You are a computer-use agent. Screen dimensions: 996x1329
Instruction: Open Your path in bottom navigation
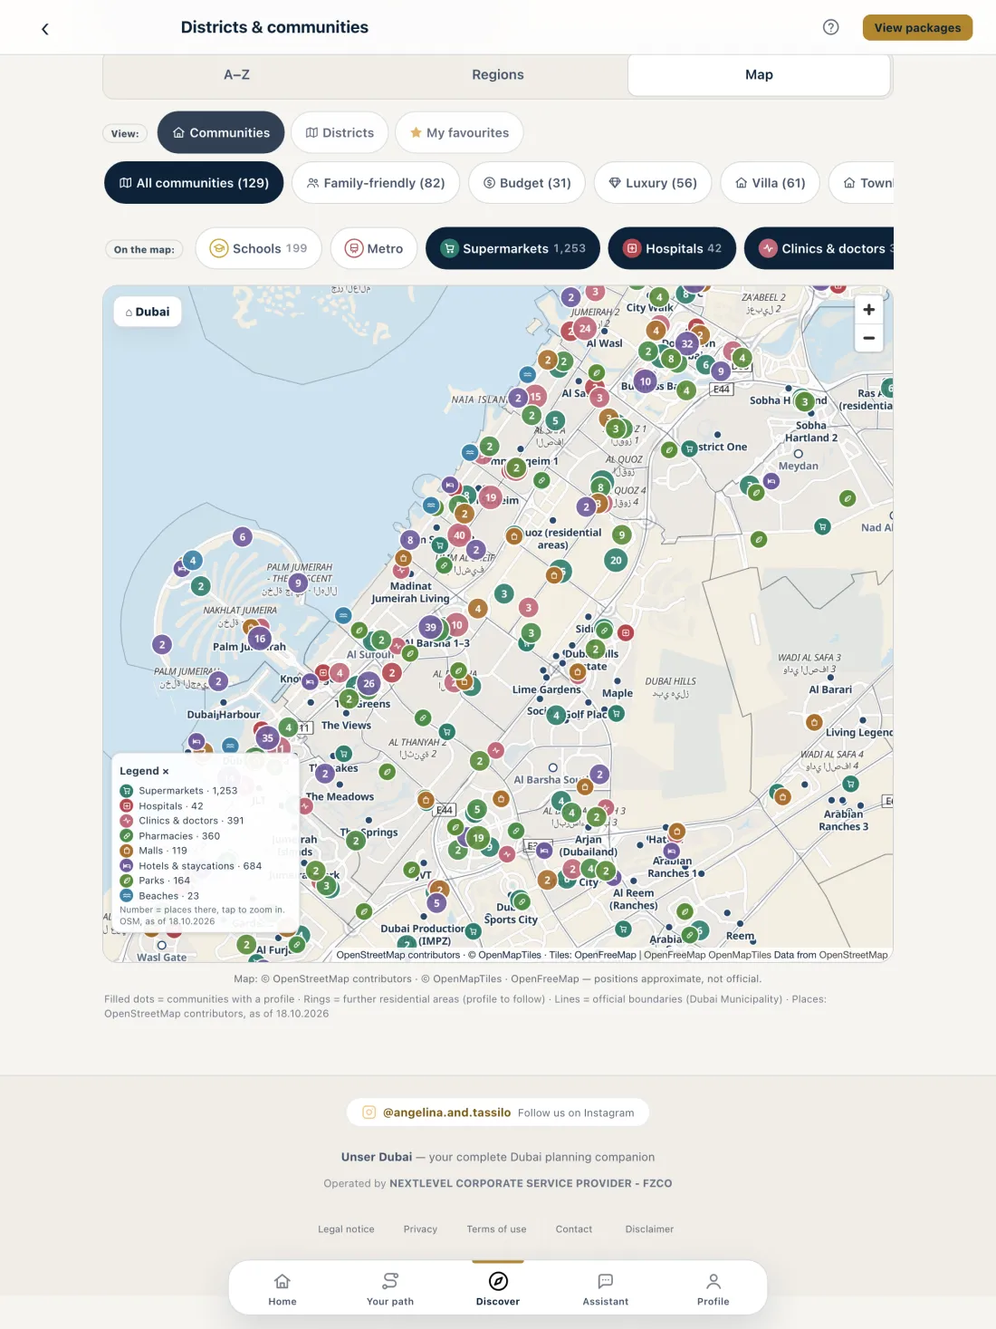[390, 1288]
